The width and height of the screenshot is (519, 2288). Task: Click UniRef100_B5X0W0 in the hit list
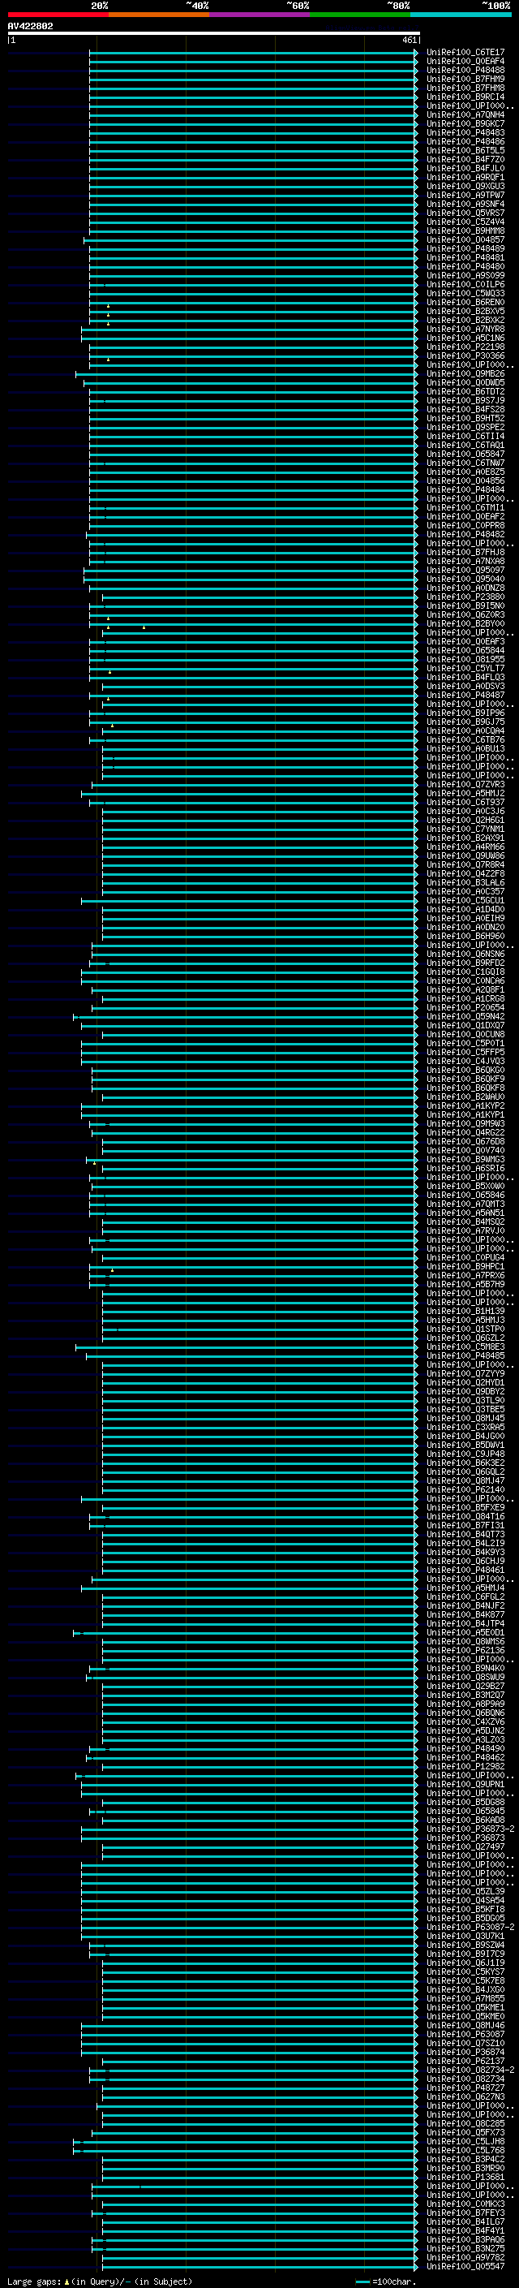pos(465,1186)
